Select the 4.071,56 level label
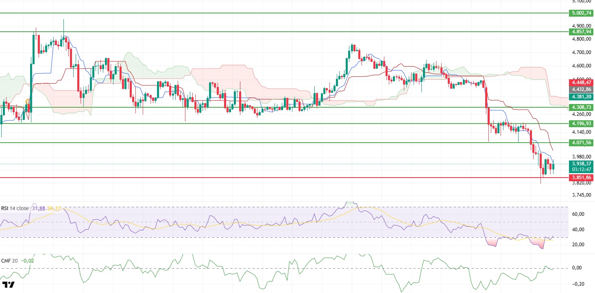 point(582,143)
